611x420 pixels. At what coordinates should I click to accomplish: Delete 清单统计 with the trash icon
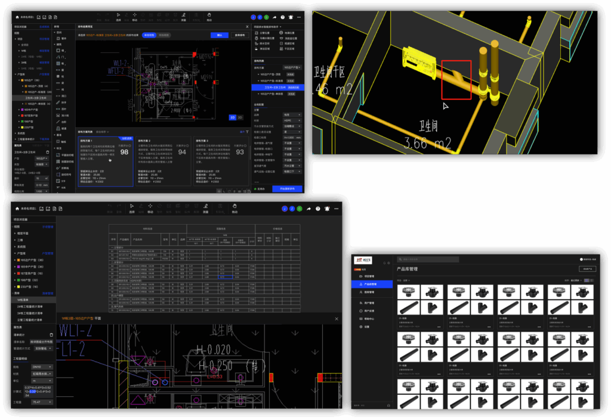click(53, 335)
